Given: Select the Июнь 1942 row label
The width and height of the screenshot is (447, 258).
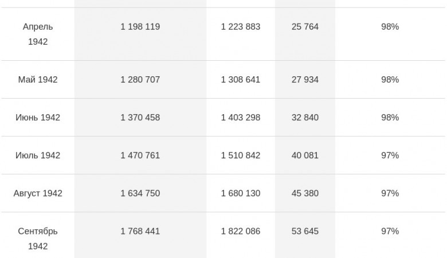Looking at the screenshot, I should [x=38, y=118].
